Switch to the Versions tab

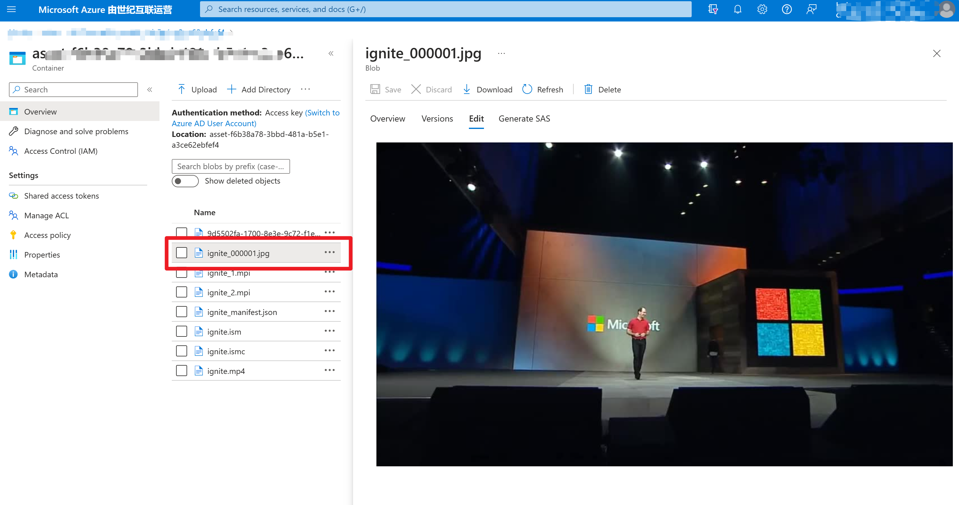click(437, 118)
